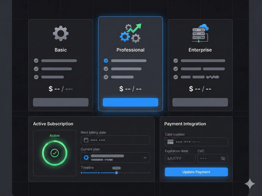
Task: Click the Basic plan price placeholder
Action: click(x=61, y=89)
